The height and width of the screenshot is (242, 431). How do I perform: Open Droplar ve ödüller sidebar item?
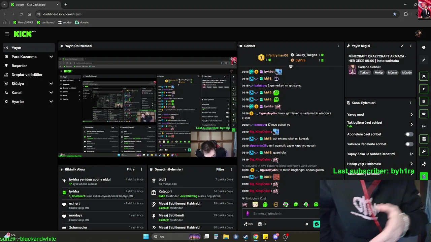29,75
